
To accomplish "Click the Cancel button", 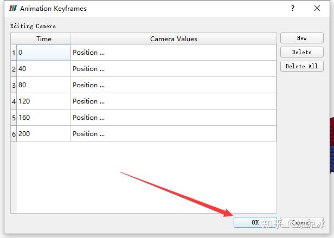I will (302, 222).
